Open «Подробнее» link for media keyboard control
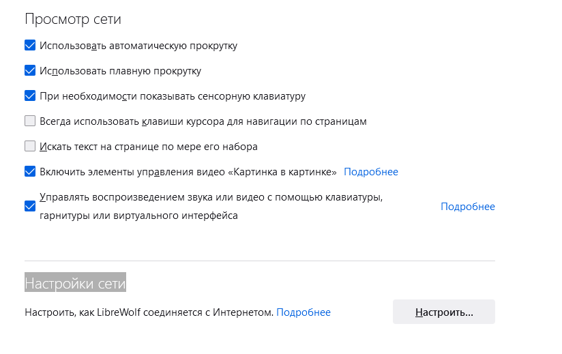Viewport: 562px width, 354px height. [x=467, y=207]
